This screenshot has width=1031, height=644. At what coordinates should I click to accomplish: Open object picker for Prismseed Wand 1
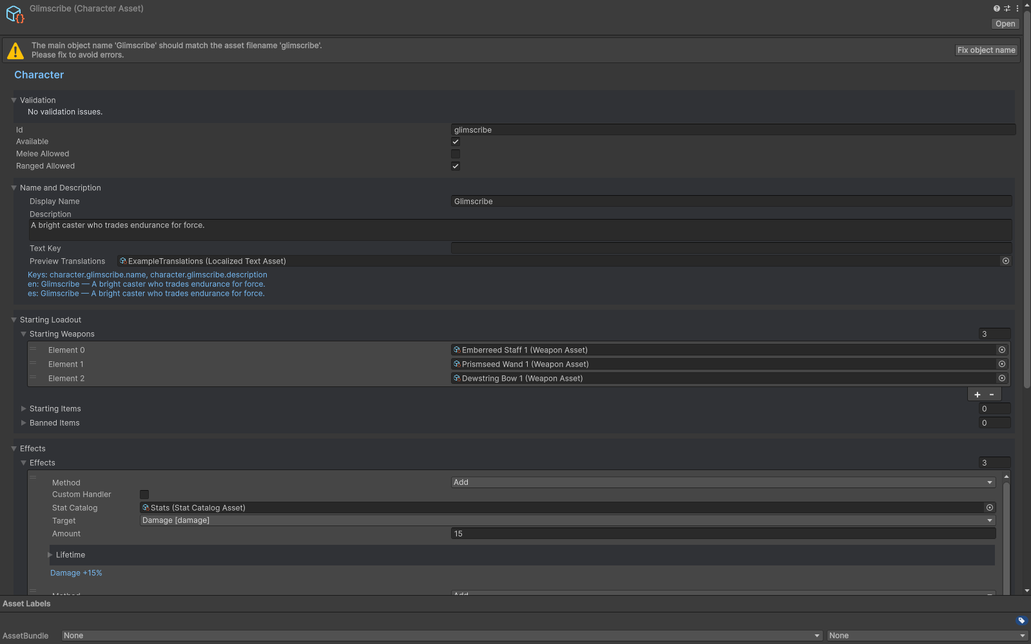click(1002, 364)
